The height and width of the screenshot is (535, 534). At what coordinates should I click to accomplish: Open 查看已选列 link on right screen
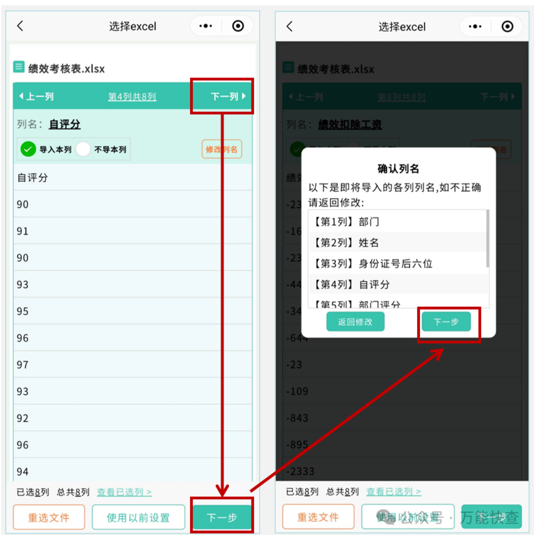[394, 492]
